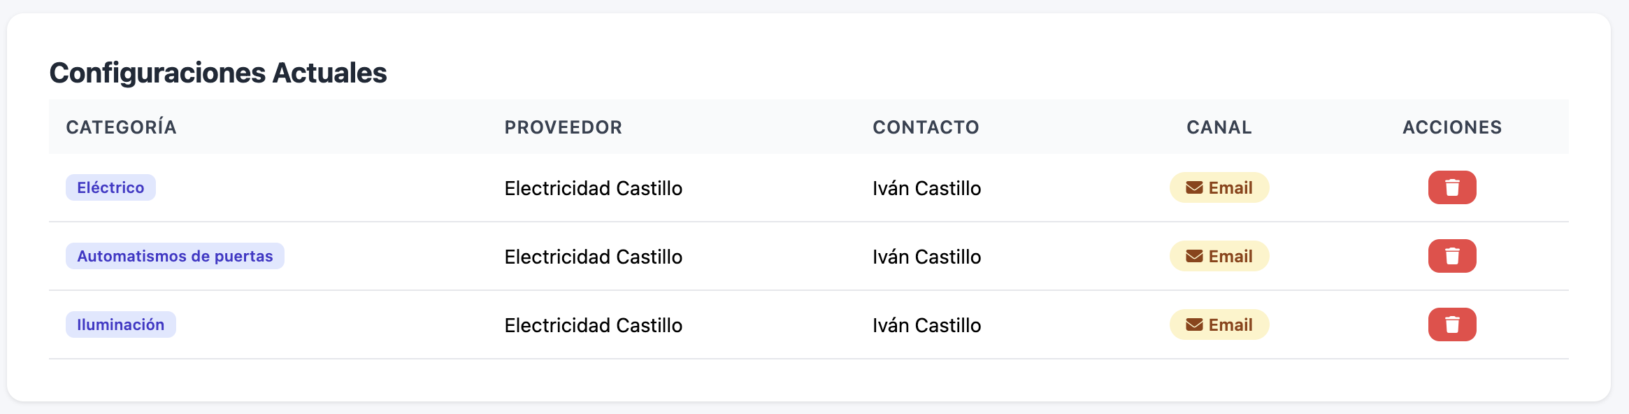Select Electricidad Castillo in the first row
Image resolution: width=1629 pixels, height=414 pixels.
pyautogui.click(x=593, y=187)
